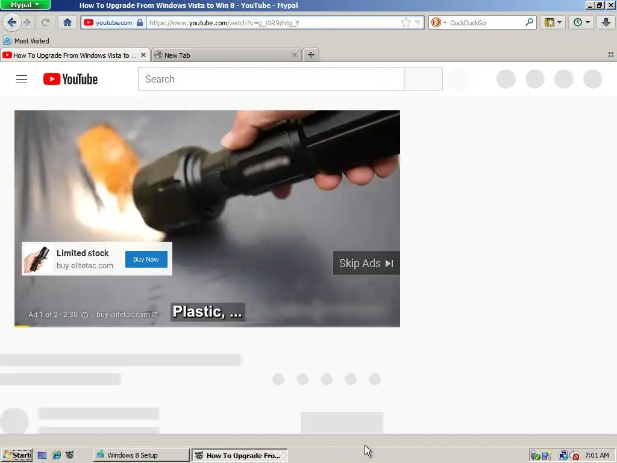The height and width of the screenshot is (463, 617).
Task: List all tabs with the grid icon
Action: pyautogui.click(x=611, y=55)
